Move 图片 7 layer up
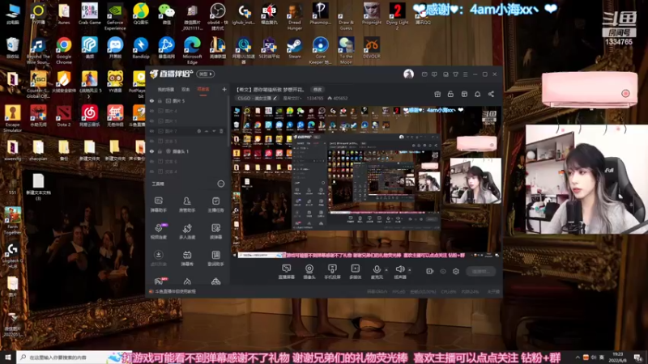This screenshot has height=364, width=648. coord(207,131)
